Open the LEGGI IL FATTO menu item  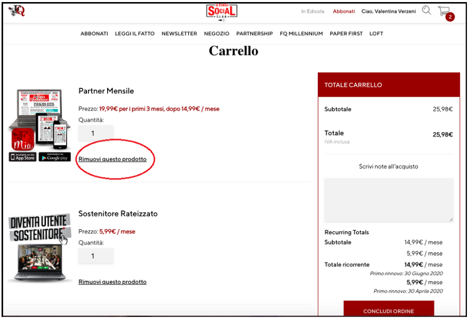point(135,34)
